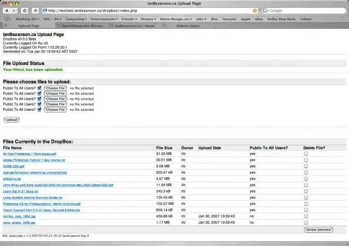Open the Kelley Blue Book bookmark
349x246 pixels.
[281, 19]
